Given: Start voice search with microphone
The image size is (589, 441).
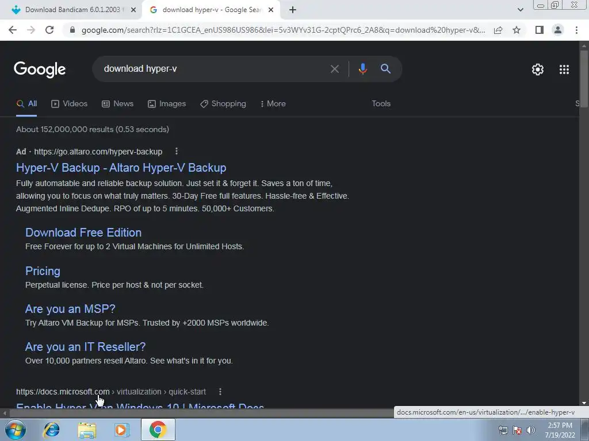Looking at the screenshot, I should tap(362, 69).
